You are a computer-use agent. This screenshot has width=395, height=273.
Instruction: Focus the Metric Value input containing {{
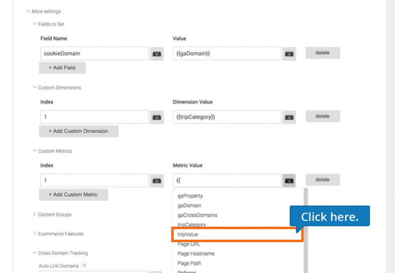227,180
